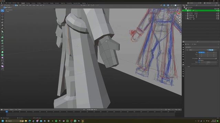Toggle camera view gizmo in viewport
The image size is (220, 123).
180,23
